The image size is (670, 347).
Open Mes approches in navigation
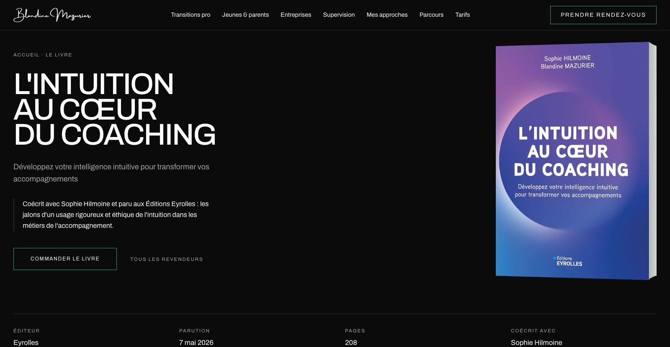(387, 15)
